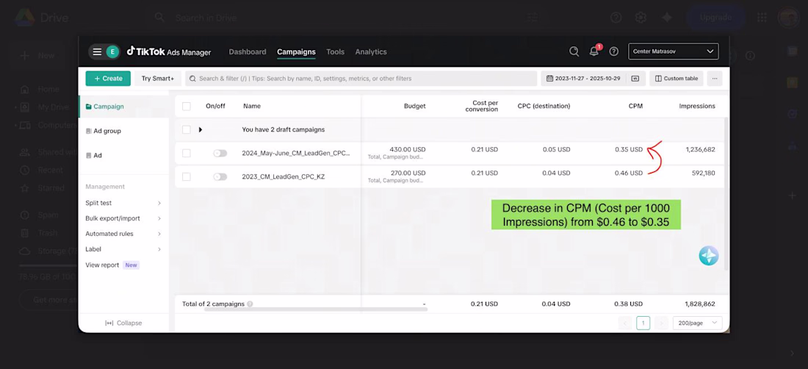Click the green Create button

tap(108, 79)
